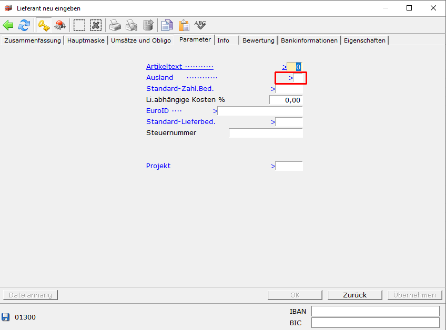Click the Artikeltext link label
Image resolution: width=446 pixels, height=330 pixels.
[164, 67]
